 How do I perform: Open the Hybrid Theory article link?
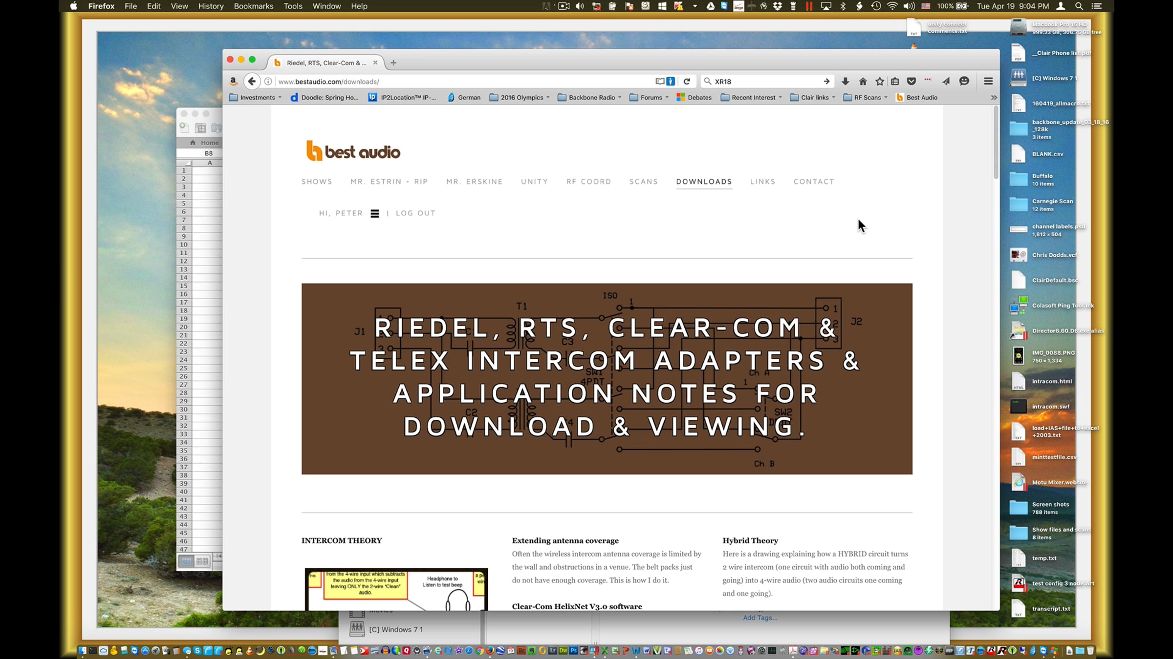click(750, 540)
